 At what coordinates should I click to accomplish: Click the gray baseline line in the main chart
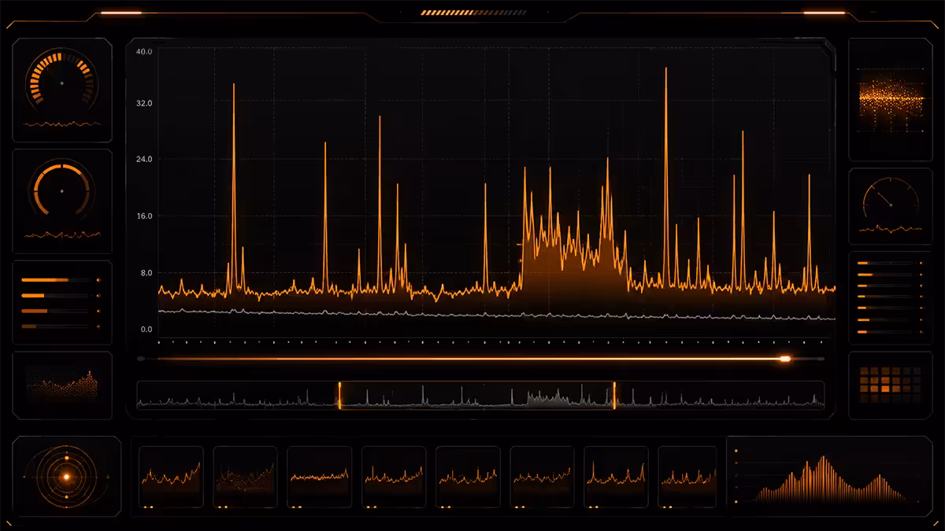496,315
